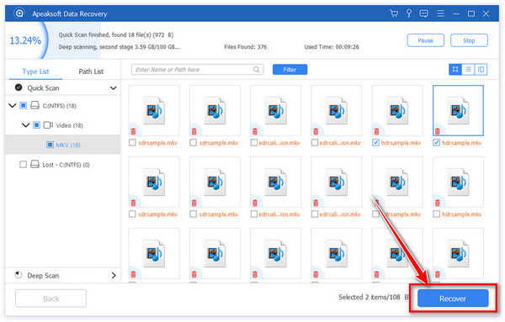Click the Quick Scan checkmark circle icon
505x322 pixels.
(19, 87)
